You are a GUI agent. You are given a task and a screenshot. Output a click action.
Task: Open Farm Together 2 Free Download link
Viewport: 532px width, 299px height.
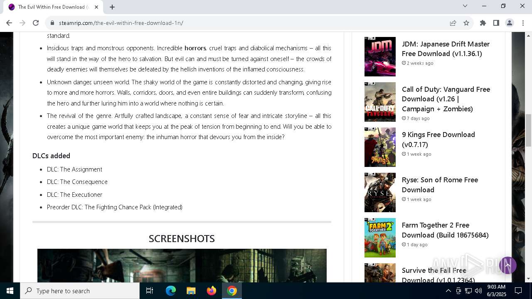click(445, 230)
